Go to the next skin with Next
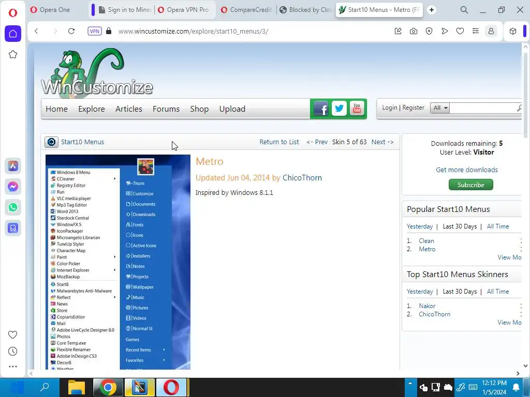Viewport: 530px width, 397px height. point(382,142)
